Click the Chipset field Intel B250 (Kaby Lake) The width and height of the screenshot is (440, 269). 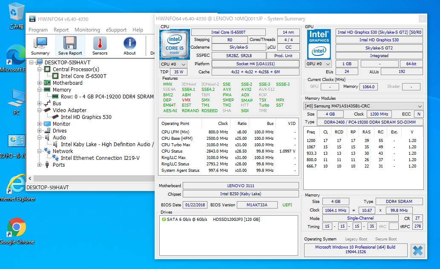pyautogui.click(x=241, y=194)
